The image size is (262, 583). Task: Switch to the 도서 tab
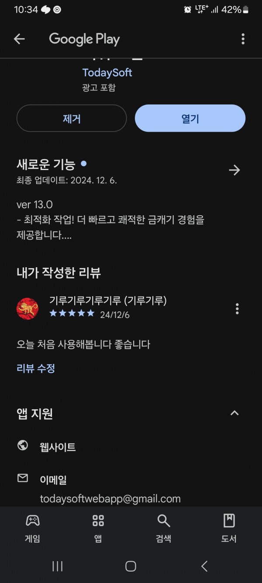point(229,528)
